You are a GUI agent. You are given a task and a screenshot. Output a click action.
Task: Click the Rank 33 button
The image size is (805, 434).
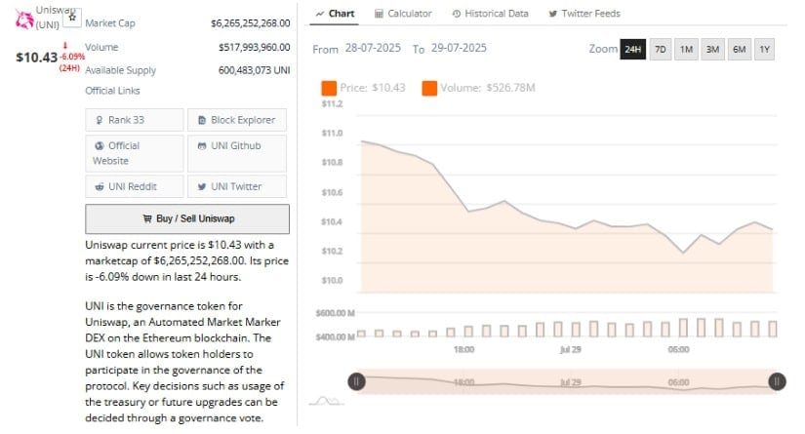[x=134, y=120]
